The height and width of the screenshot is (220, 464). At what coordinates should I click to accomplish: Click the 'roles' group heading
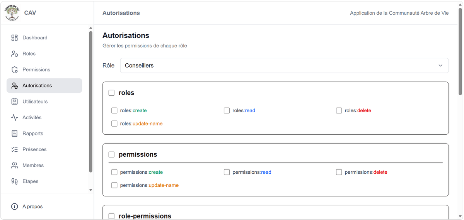(x=126, y=93)
